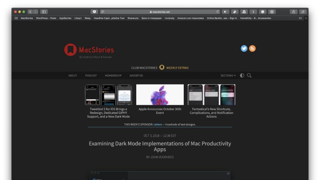Run Save to Instapaper bookmarklet
Viewport: 320px width, 180px height.
(x=152, y=18)
